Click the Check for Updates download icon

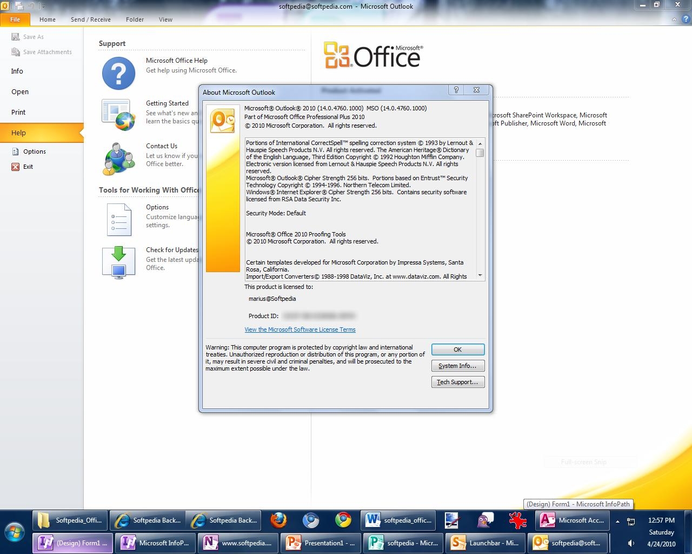coord(118,262)
